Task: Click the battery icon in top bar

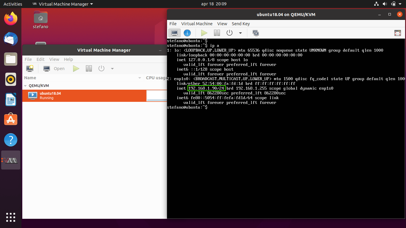Action: tap(394, 4)
